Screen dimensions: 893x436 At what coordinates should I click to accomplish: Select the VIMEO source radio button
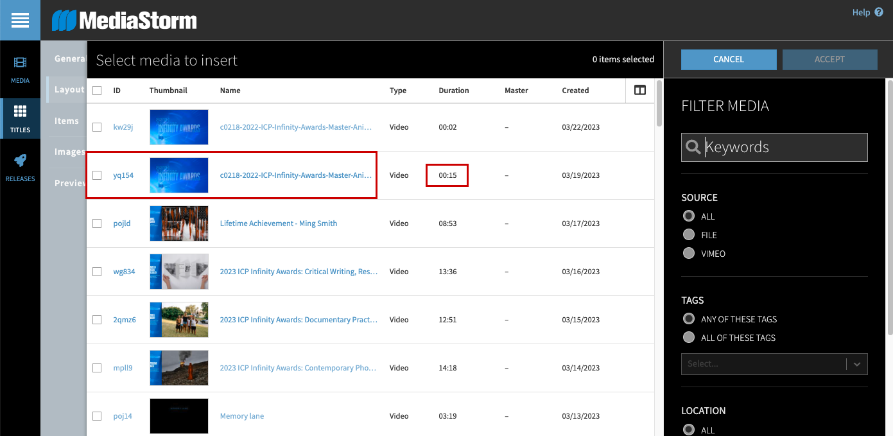click(x=689, y=254)
